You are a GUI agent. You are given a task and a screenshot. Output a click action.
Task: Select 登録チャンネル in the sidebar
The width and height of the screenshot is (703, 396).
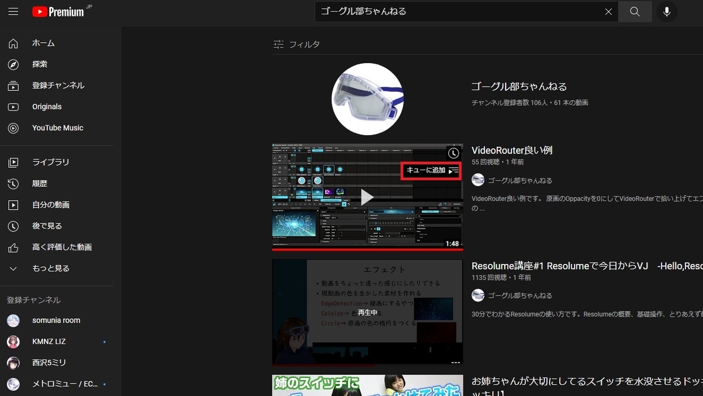(57, 85)
